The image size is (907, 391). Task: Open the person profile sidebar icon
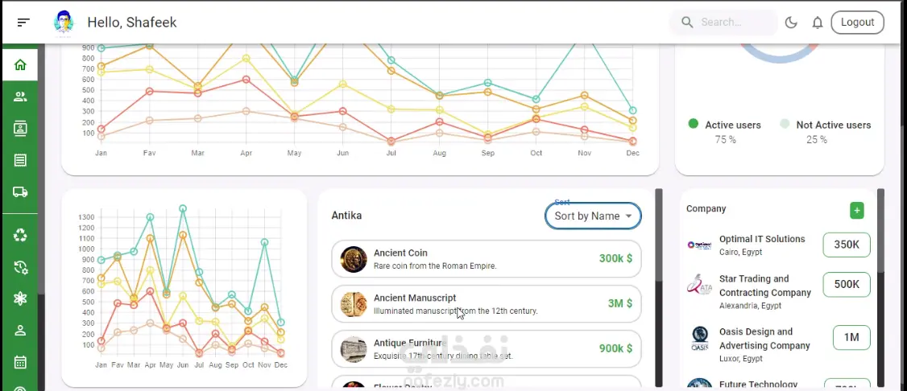pos(20,331)
